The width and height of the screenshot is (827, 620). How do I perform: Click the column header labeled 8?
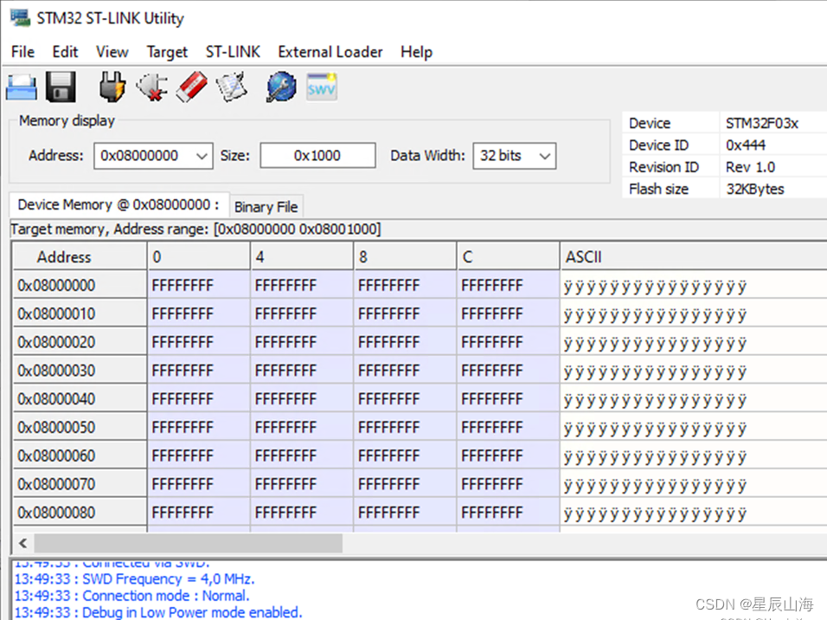click(x=405, y=256)
